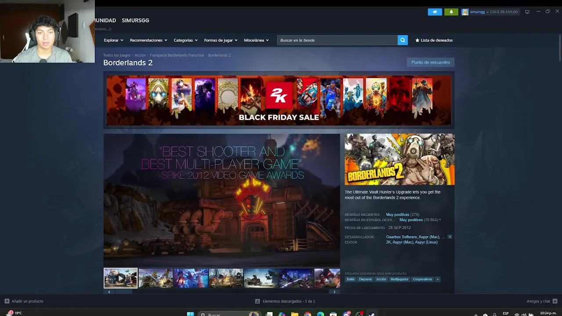Open Elementos descargados downloads status
The image size is (562, 316).
point(285,301)
